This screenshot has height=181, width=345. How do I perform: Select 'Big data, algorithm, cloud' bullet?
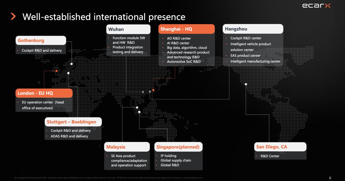(187, 48)
